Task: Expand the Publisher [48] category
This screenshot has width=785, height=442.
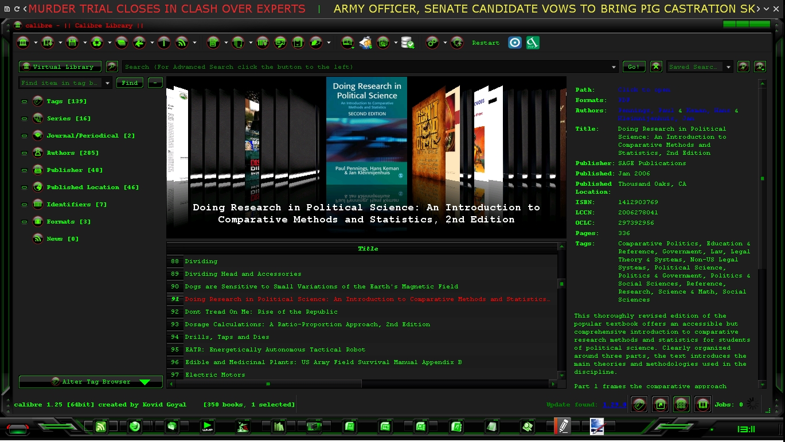Action: pyautogui.click(x=24, y=170)
